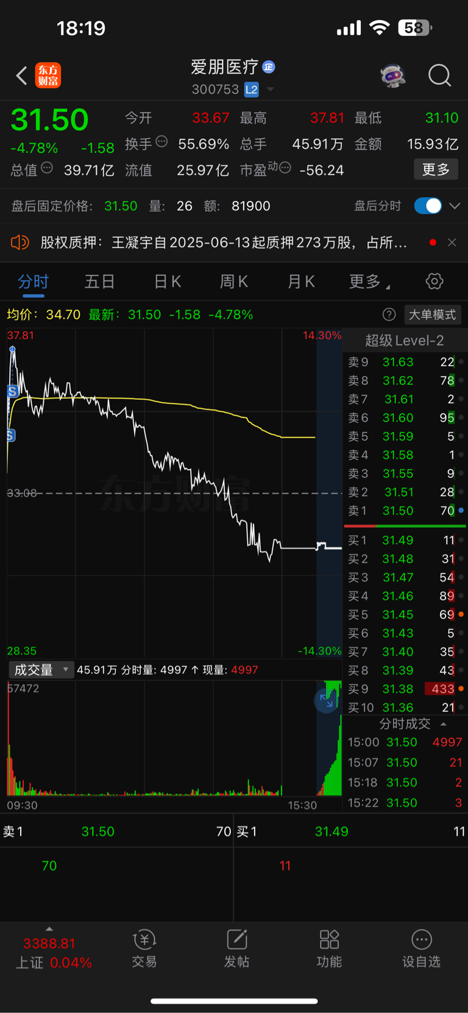Tap bottom 卖1 31.50 quote cell
Viewport: 468px width, 1013px height.
(x=116, y=831)
